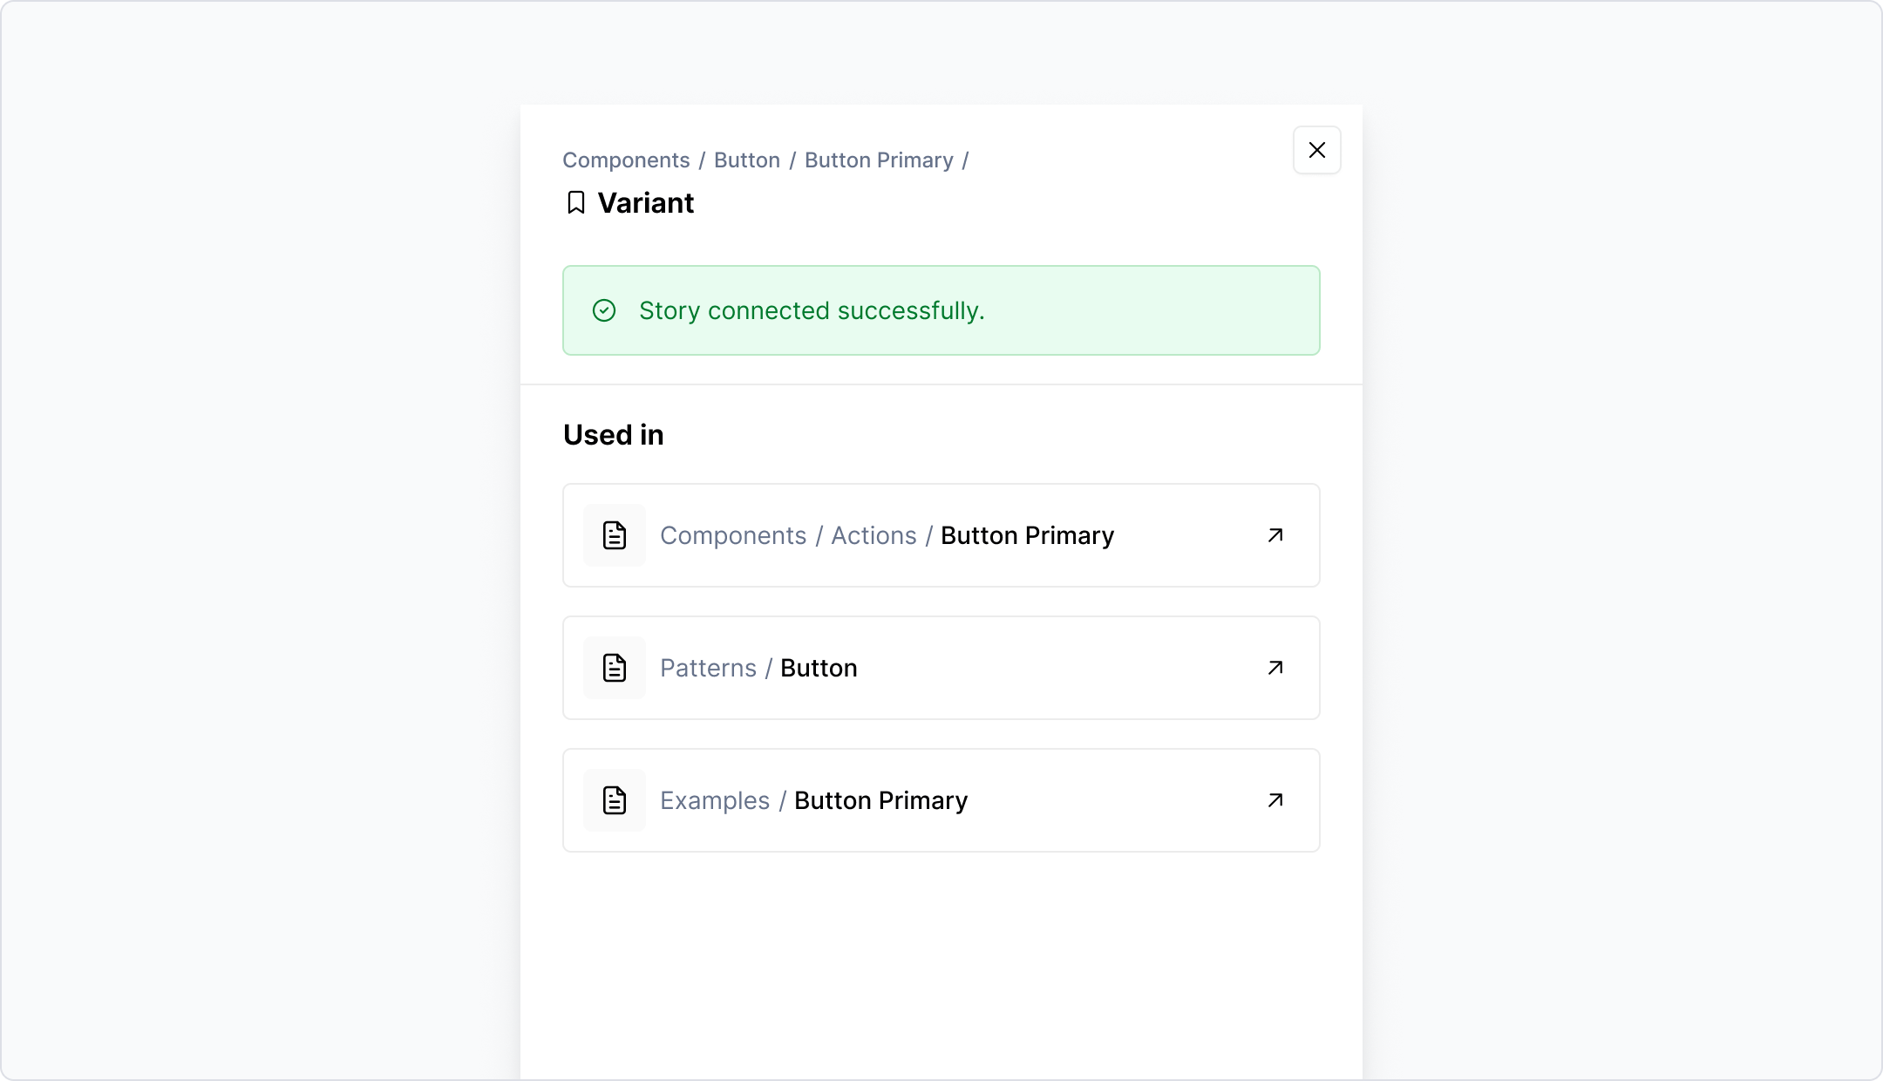1883x1081 pixels.
Task: Close the Variant panel with X
Action: [x=1316, y=150]
